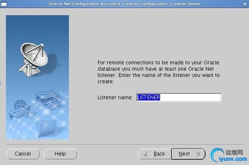Click the Cancel button

pos(23,154)
